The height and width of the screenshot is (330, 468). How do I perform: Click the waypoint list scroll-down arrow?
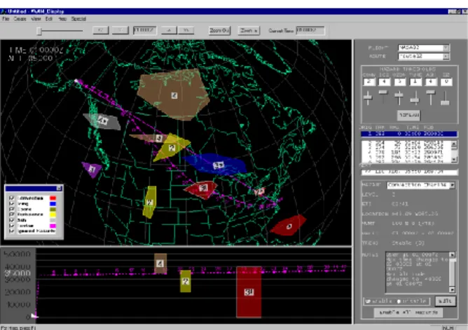coord(454,160)
